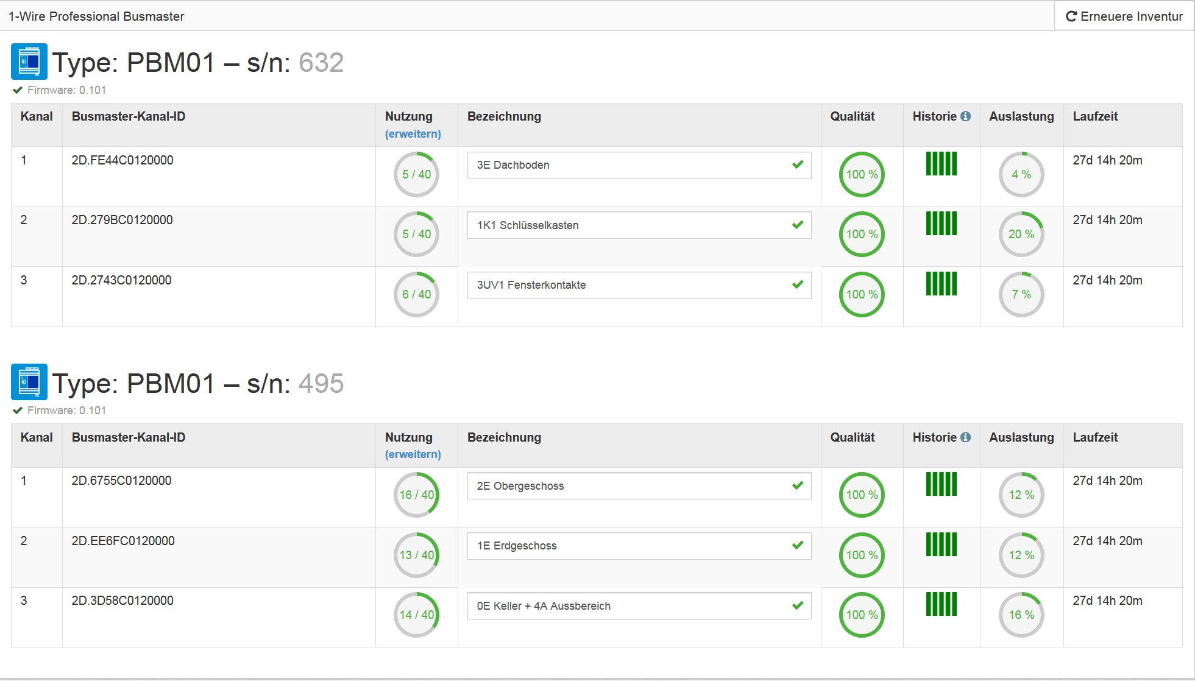Click 100 % quality ring for 1E Erdgeschoss
1195x681 pixels.
862,555
